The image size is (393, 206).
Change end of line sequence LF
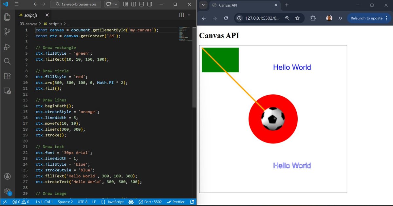tap(94, 202)
